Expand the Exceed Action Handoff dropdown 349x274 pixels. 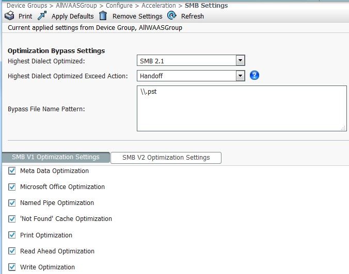191,76
